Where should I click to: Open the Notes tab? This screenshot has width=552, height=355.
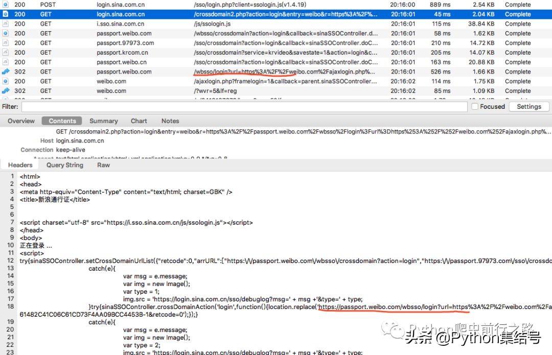[x=170, y=121]
